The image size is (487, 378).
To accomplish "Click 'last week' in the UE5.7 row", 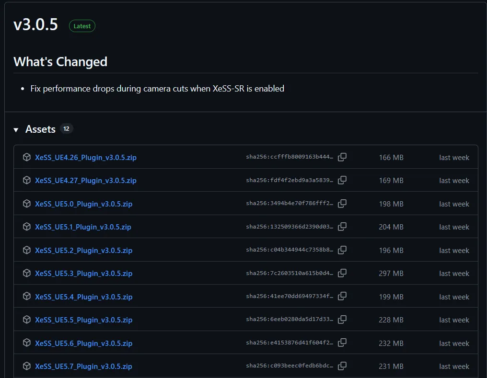I will (454, 366).
